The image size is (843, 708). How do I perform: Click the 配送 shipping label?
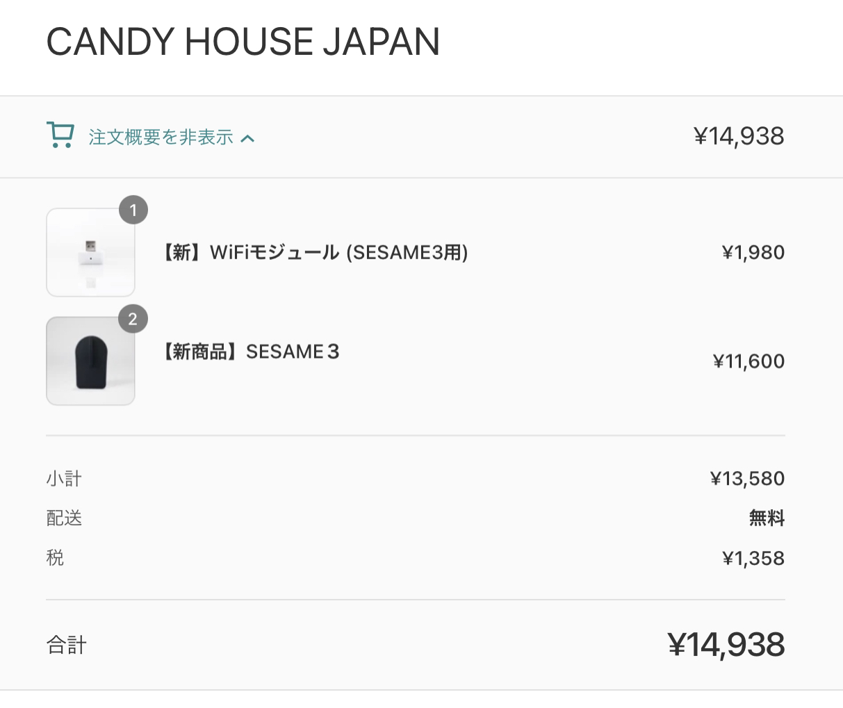pyautogui.click(x=64, y=518)
